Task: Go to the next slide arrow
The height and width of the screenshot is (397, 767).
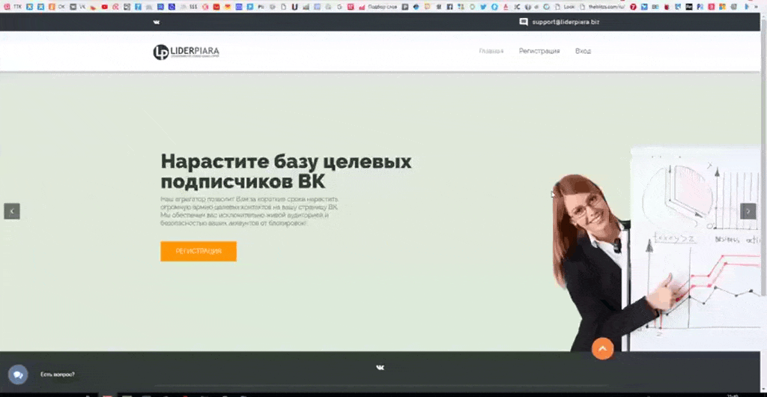Action: coord(748,211)
